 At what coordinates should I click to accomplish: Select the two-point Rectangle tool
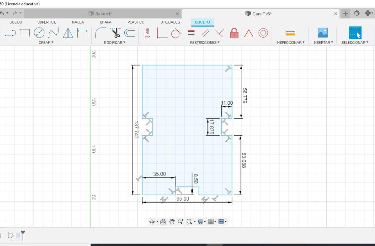[x=25, y=33]
